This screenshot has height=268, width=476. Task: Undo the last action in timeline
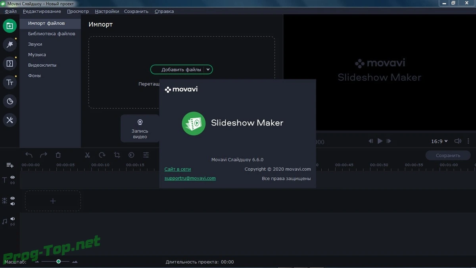pyautogui.click(x=29, y=155)
